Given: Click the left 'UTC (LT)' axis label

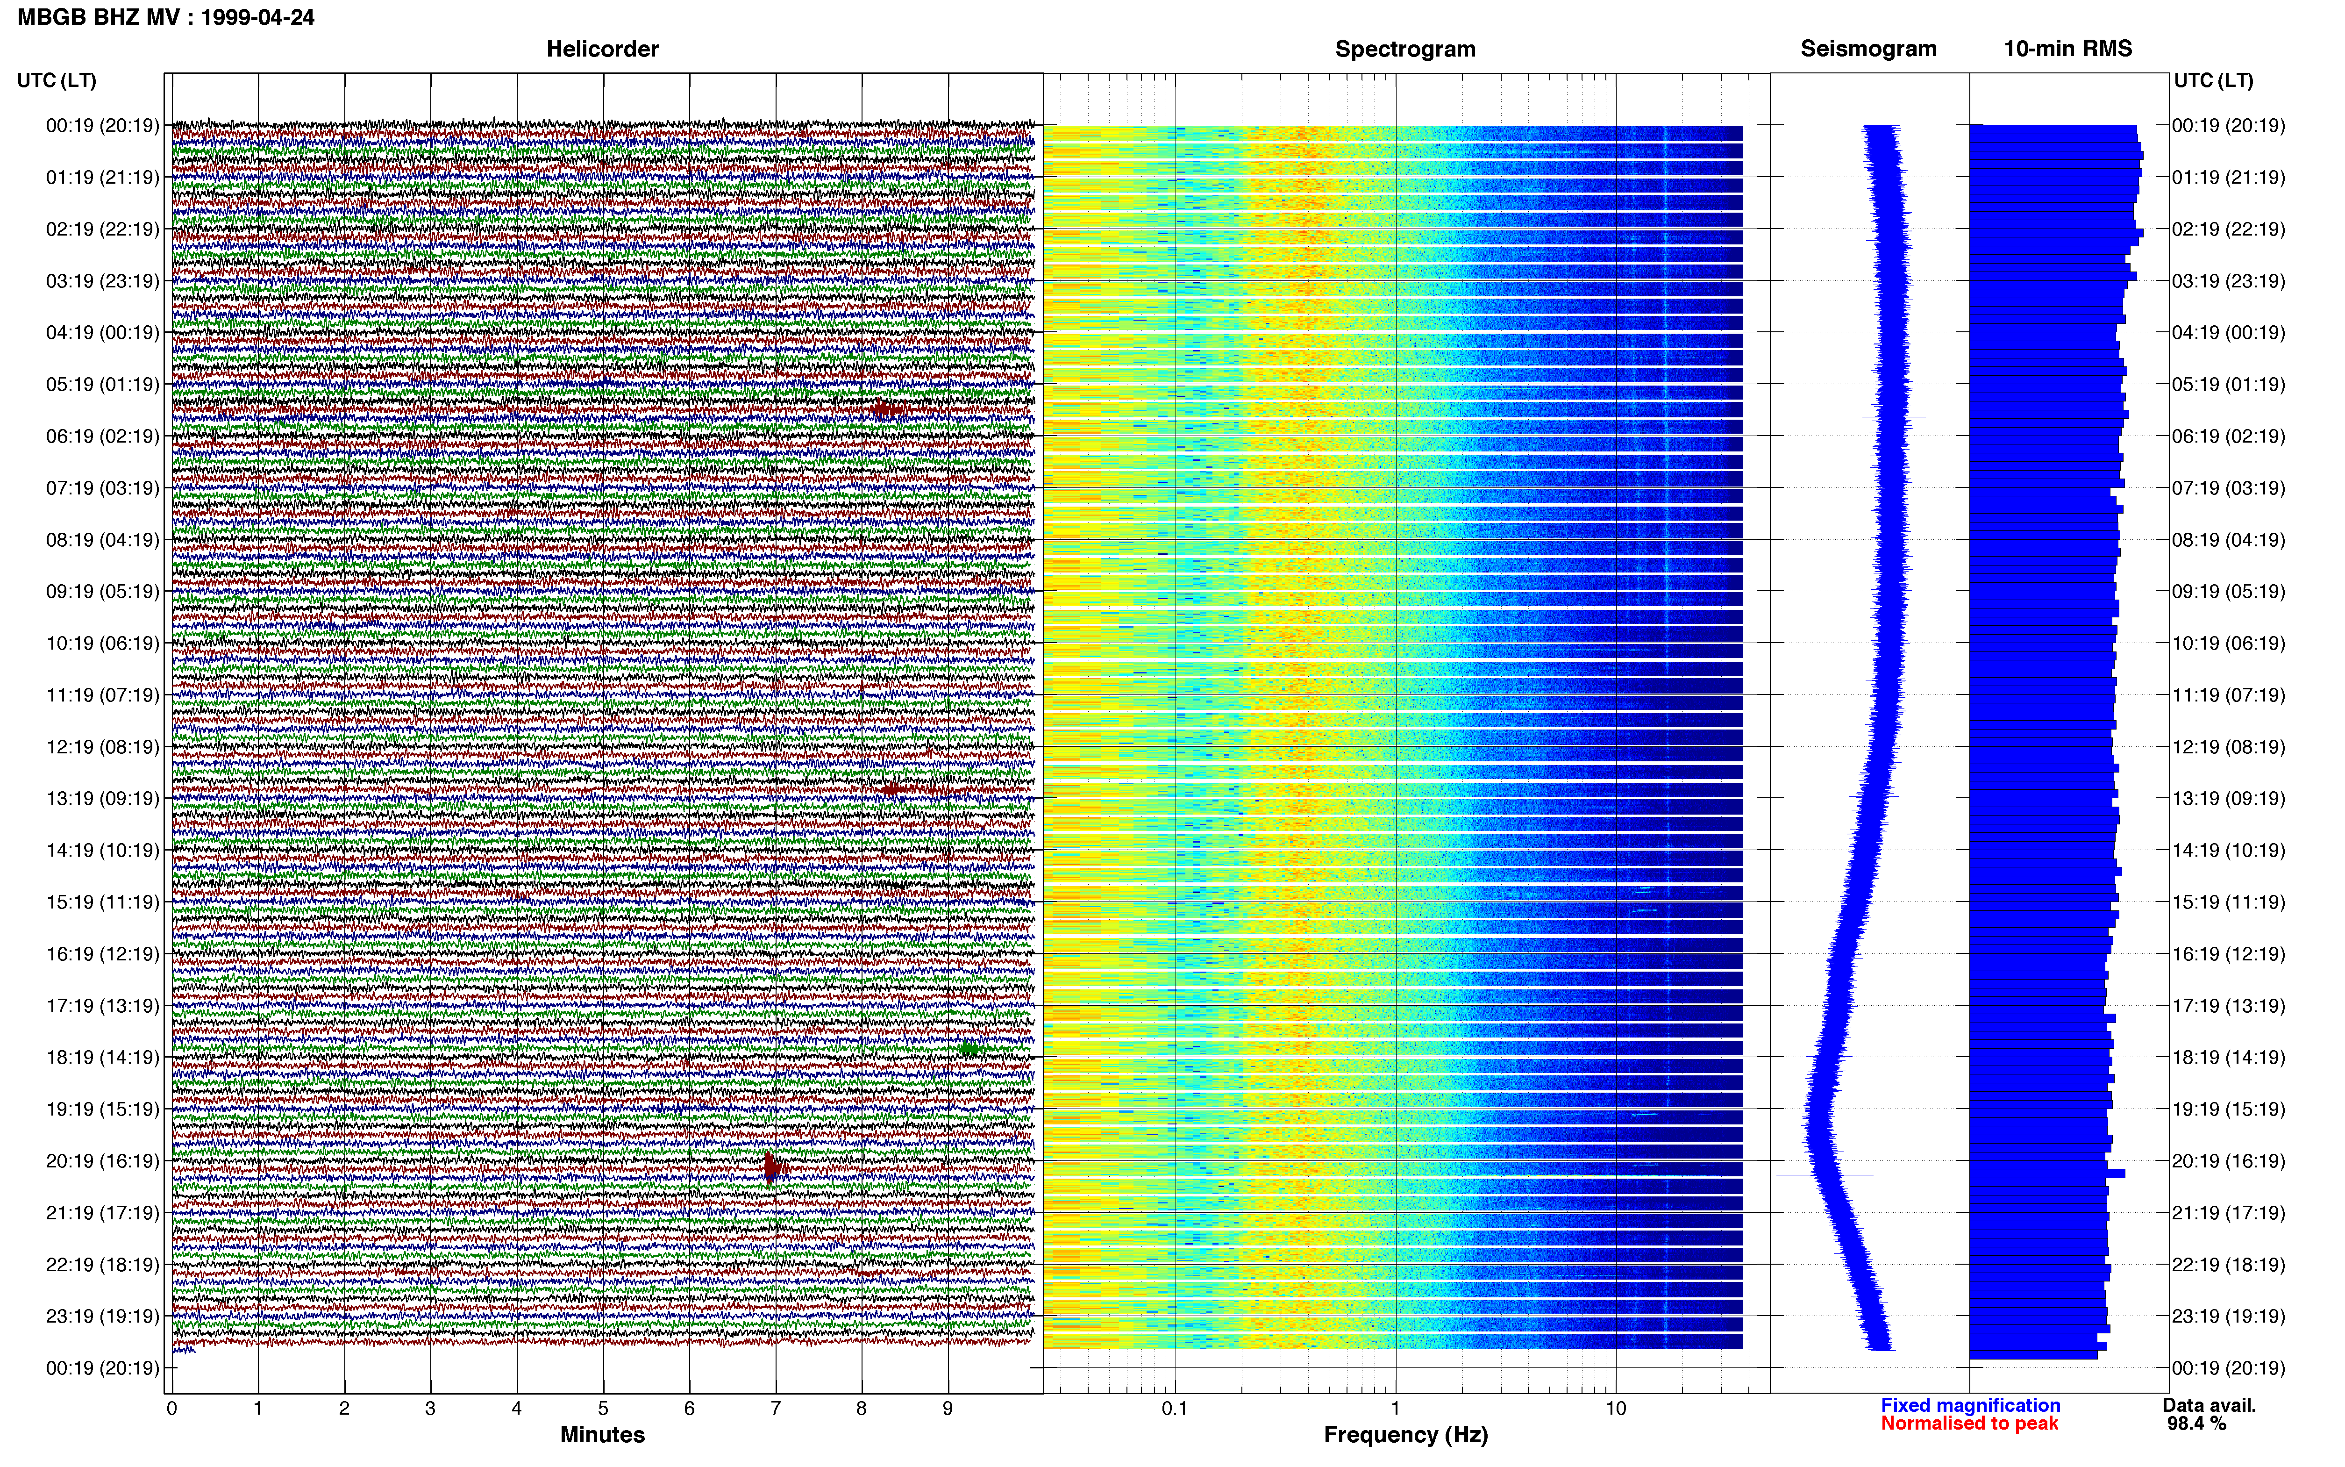Looking at the screenshot, I should (57, 80).
